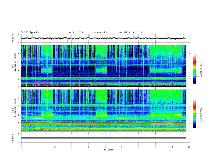Click time axis tick label "7"
Image resolution: width=213 pixels, height=165 pixels.
(139, 147)
